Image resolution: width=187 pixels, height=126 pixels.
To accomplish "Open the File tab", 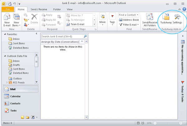I will (8, 10).
